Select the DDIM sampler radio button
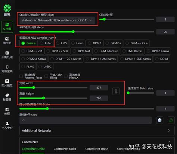 click(162, 59)
